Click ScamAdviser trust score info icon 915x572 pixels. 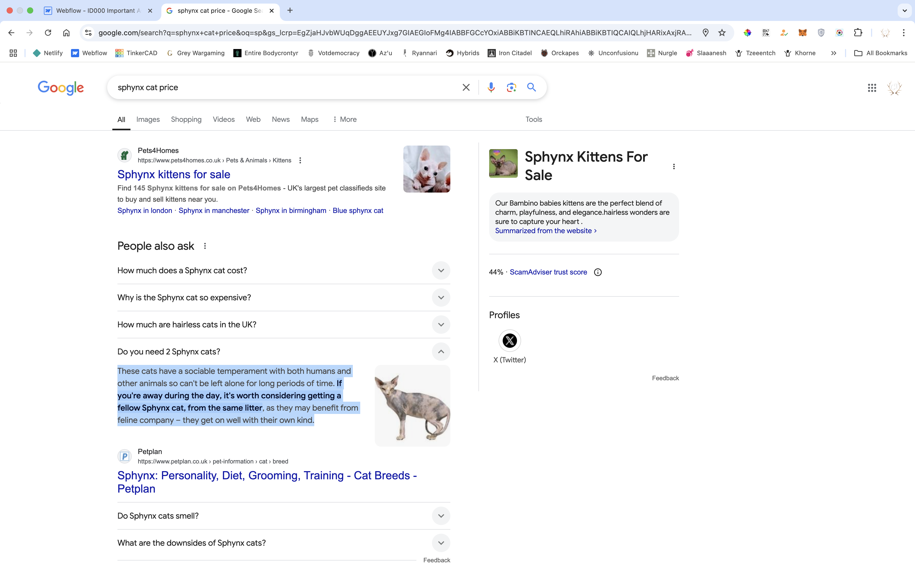click(x=597, y=272)
